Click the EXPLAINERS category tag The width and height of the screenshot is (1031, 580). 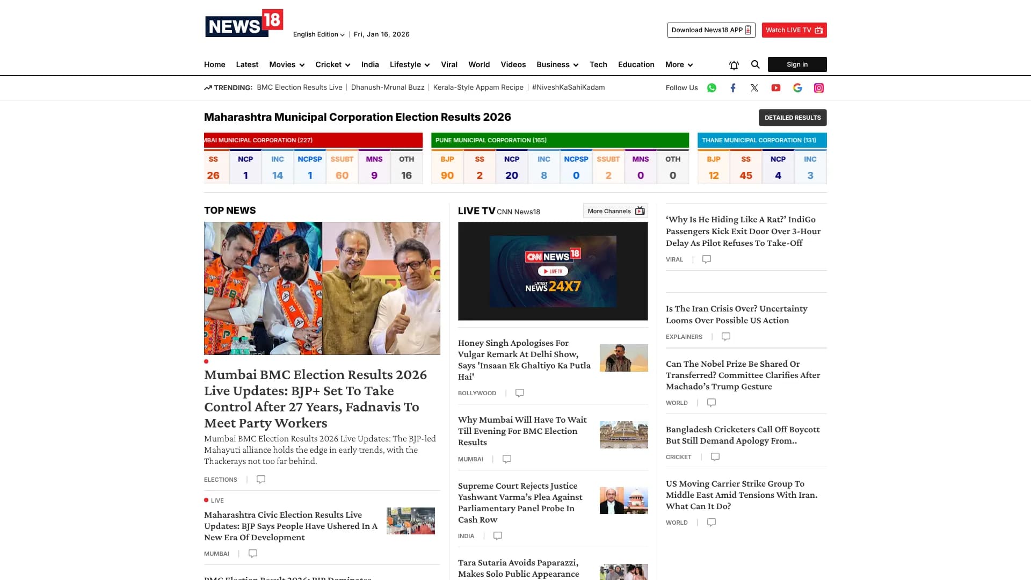click(684, 337)
